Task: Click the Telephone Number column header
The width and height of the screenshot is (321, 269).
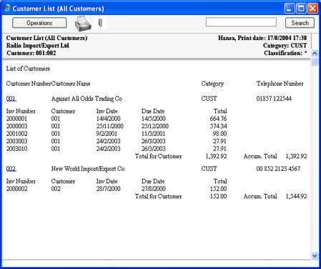Action: click(280, 84)
